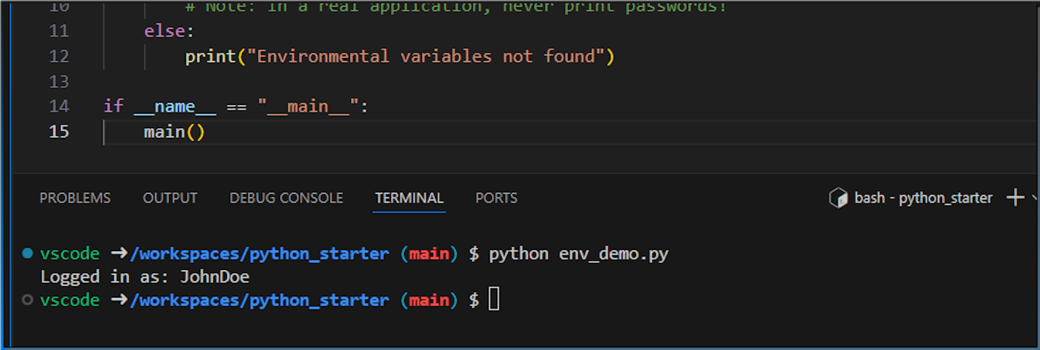
Task: Place cursor on main() call on line 15
Action: click(x=174, y=132)
